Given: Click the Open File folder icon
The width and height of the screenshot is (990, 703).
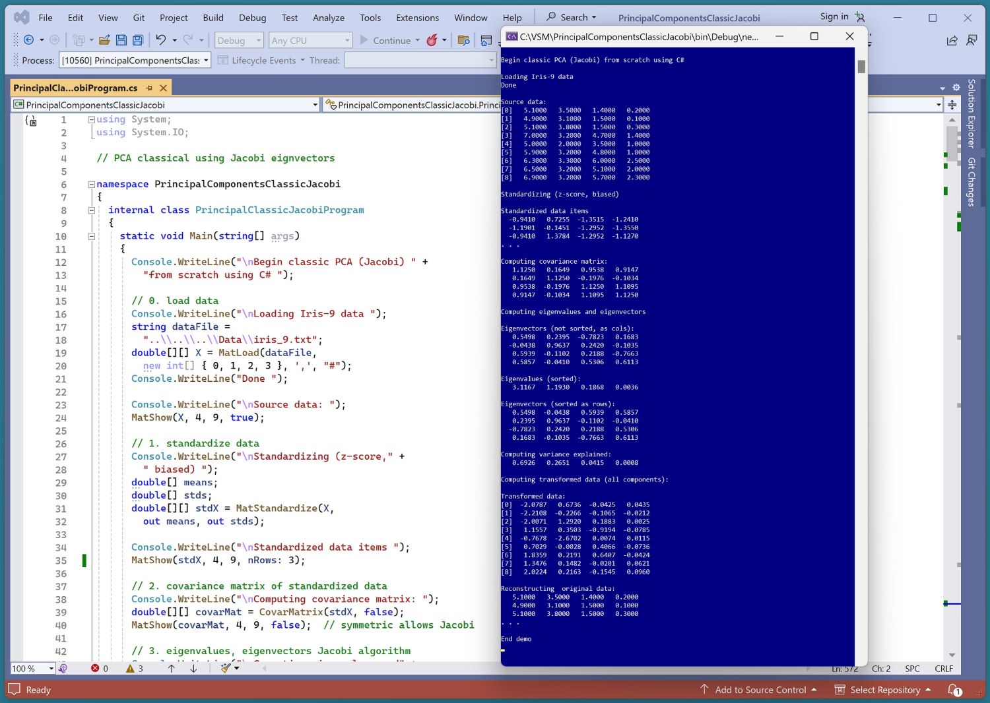Looking at the screenshot, I should coord(104,40).
